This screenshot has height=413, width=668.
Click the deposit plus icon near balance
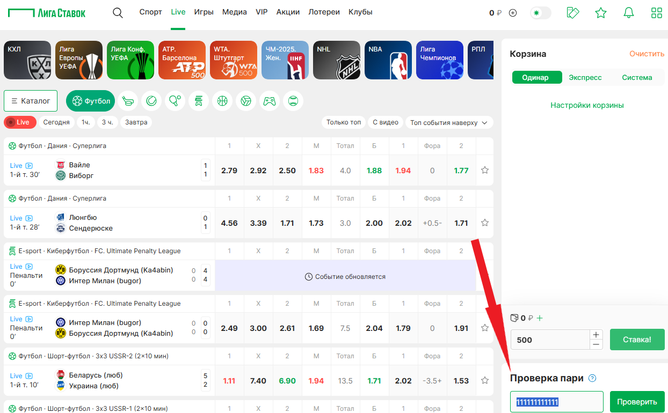513,13
